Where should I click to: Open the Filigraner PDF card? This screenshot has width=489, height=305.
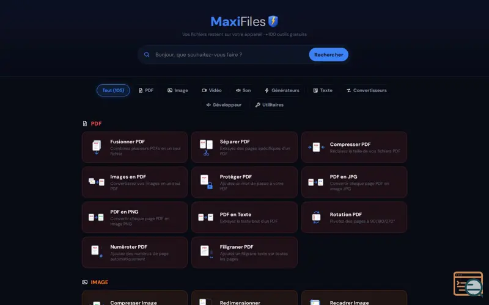click(244, 253)
